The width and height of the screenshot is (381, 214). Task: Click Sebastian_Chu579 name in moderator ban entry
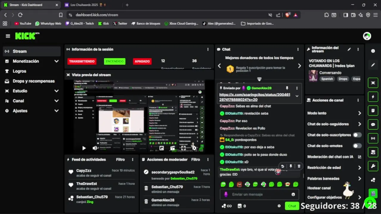pos(184,179)
